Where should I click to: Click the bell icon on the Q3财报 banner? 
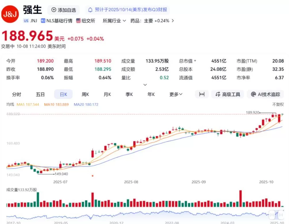[x=91, y=10]
